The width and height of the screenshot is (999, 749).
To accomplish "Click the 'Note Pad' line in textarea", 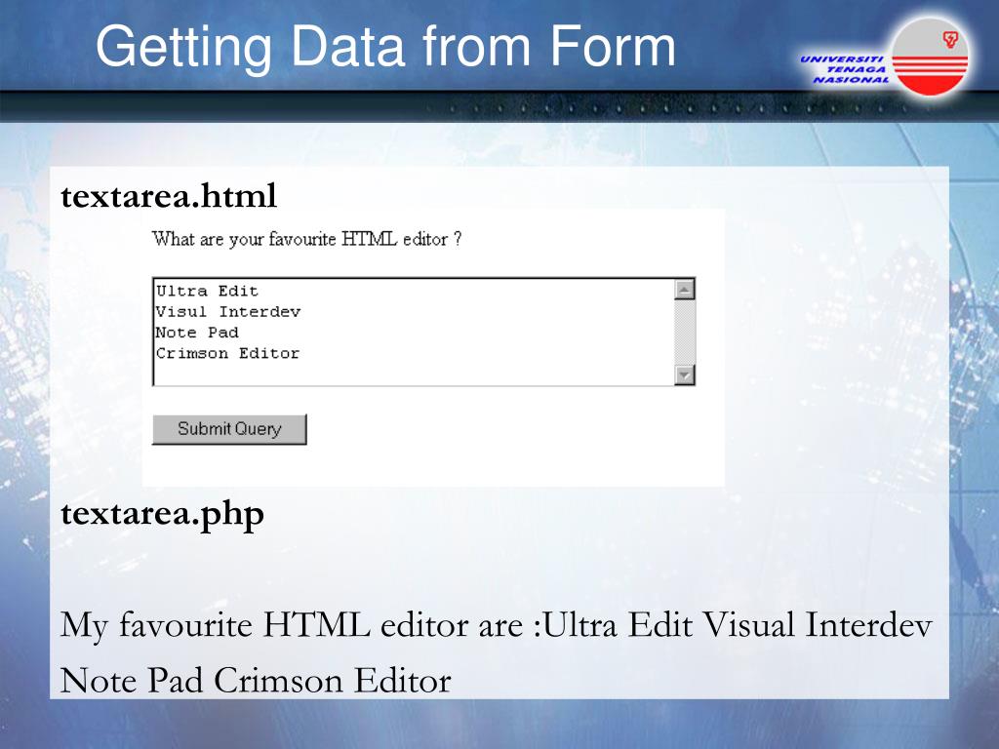I will [197, 333].
